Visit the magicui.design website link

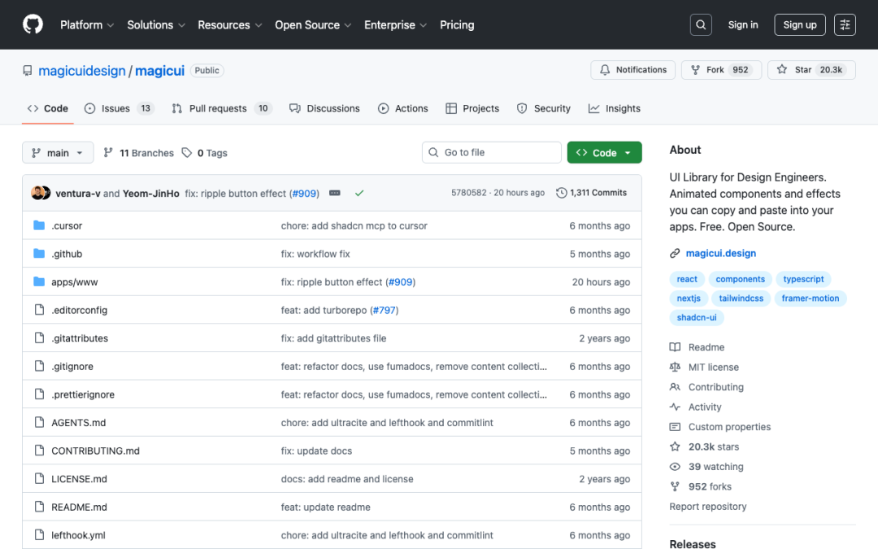coord(720,253)
